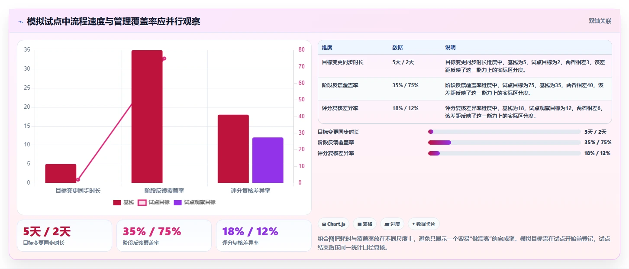Click x-axis label 评分复核差异率
The image size is (629, 269).
point(251,191)
